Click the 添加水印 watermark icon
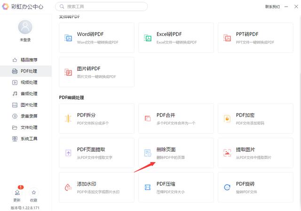This screenshot has height=211, width=301. point(68,188)
